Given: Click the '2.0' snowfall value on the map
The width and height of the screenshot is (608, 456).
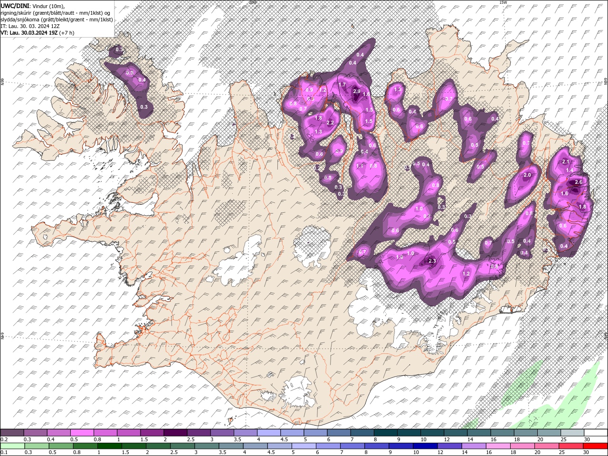Looking at the screenshot, I should pos(527,175).
